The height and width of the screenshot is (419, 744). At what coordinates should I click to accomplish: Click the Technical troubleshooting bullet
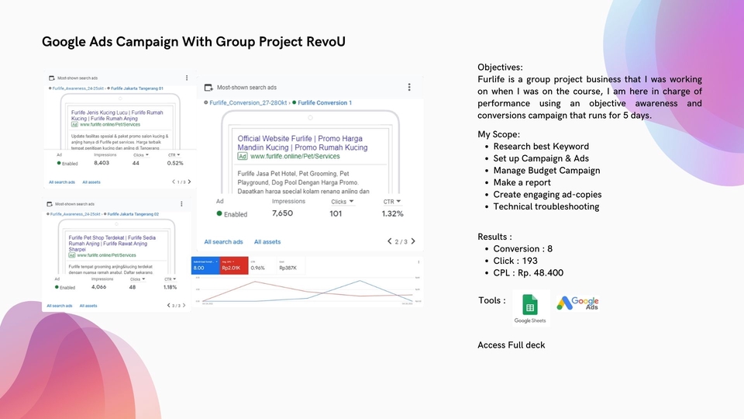click(546, 206)
